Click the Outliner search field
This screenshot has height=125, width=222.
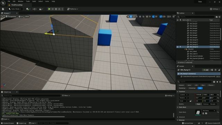tap(196, 17)
